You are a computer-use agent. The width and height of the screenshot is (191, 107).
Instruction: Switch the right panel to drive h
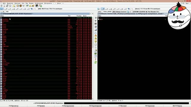coord(114,9)
